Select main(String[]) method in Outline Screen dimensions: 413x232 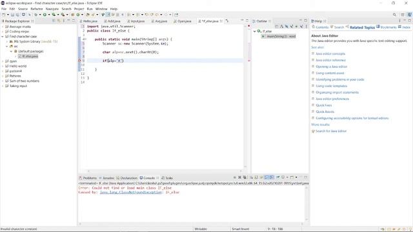(x=279, y=36)
